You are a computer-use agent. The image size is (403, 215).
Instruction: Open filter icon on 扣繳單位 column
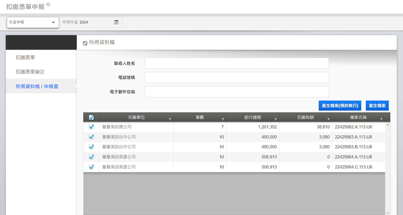pos(170,119)
